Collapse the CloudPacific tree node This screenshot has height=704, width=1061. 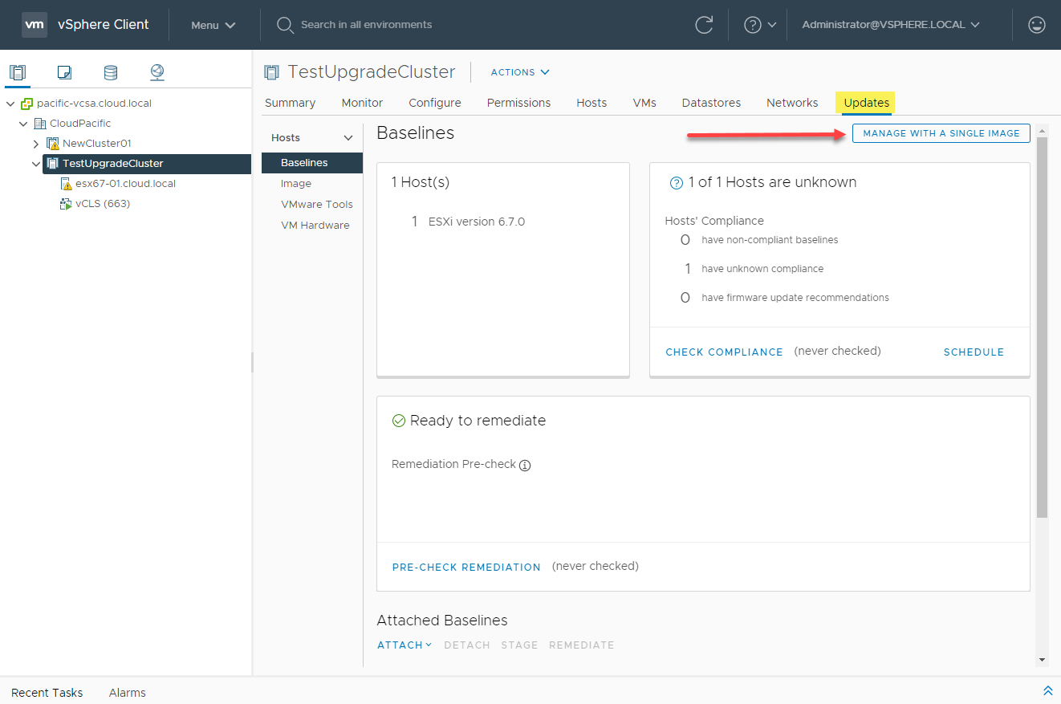pos(24,124)
